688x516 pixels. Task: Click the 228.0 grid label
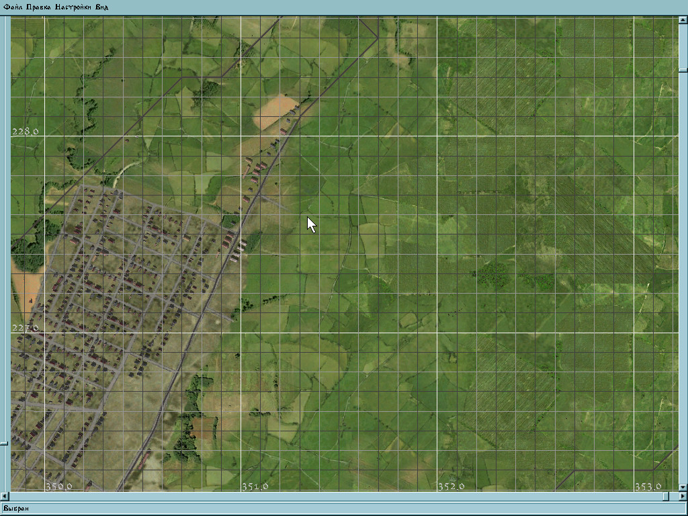pyautogui.click(x=26, y=131)
